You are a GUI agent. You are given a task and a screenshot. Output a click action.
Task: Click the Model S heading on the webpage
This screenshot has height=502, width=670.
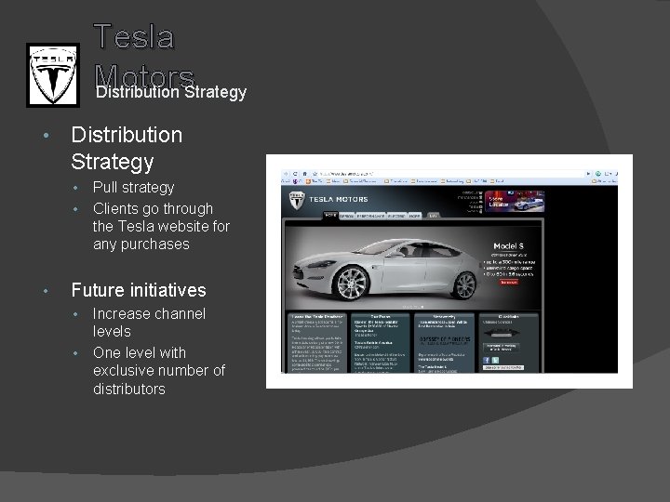508,246
